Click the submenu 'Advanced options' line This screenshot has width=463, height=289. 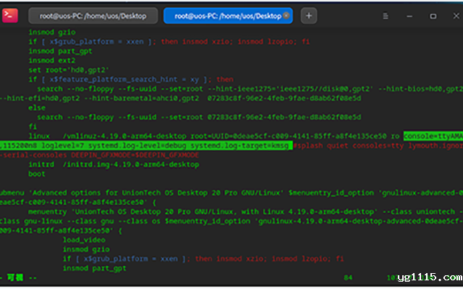coord(145,193)
